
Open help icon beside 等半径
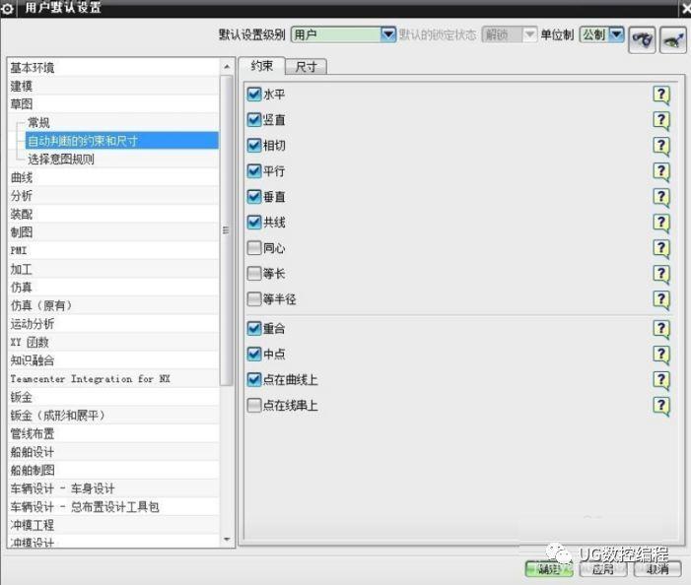pyautogui.click(x=661, y=299)
